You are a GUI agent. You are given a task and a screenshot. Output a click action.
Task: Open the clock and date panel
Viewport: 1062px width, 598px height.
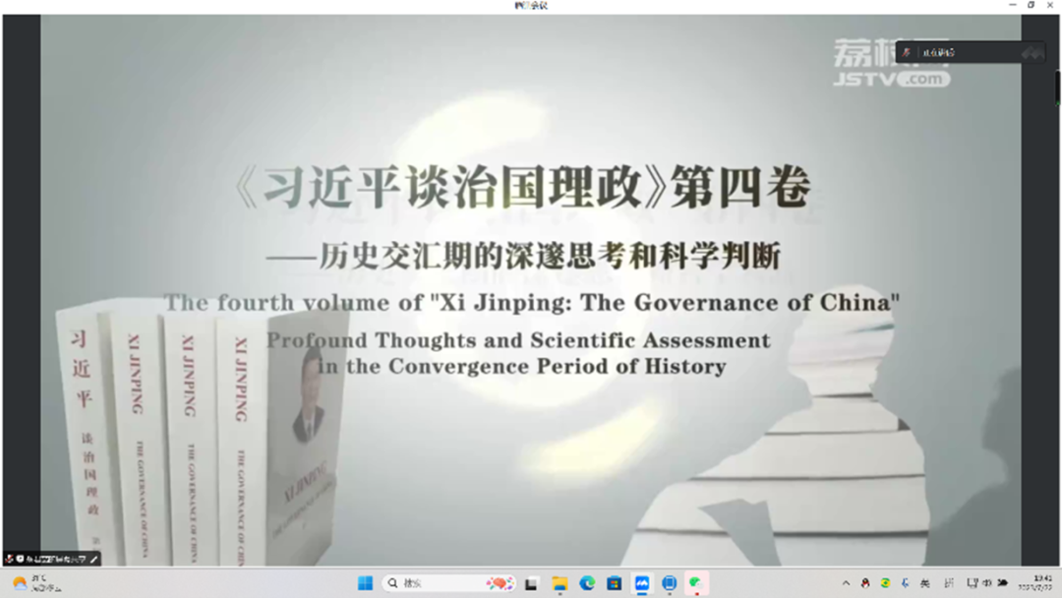pos(1039,583)
